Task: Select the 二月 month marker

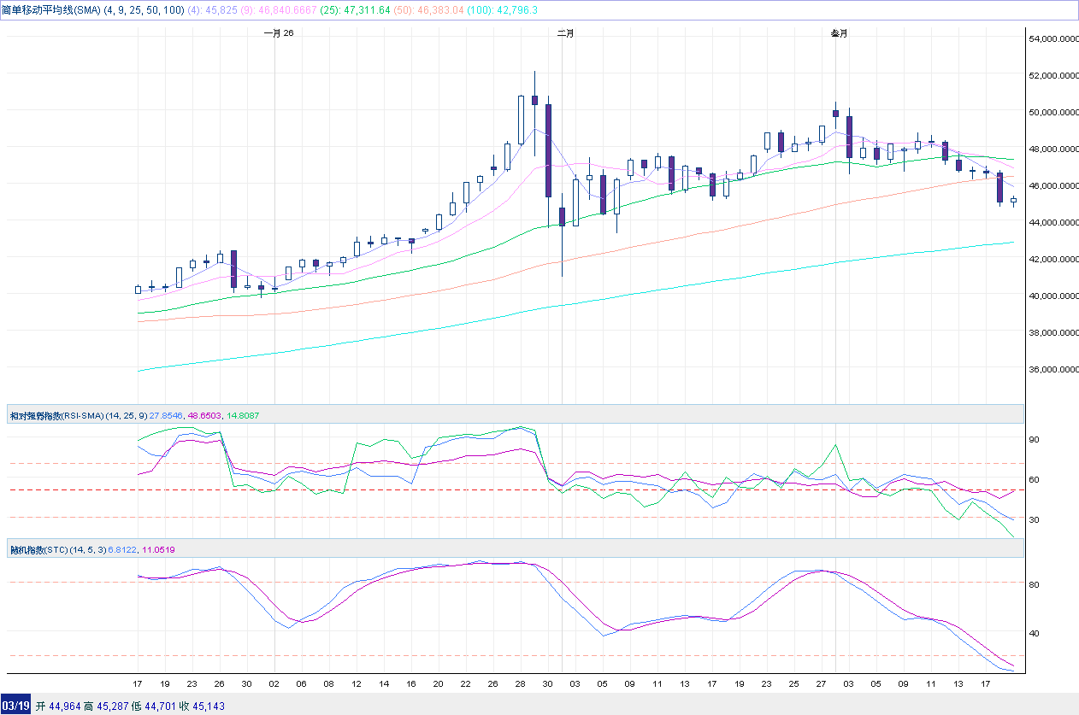Action: 565,33
